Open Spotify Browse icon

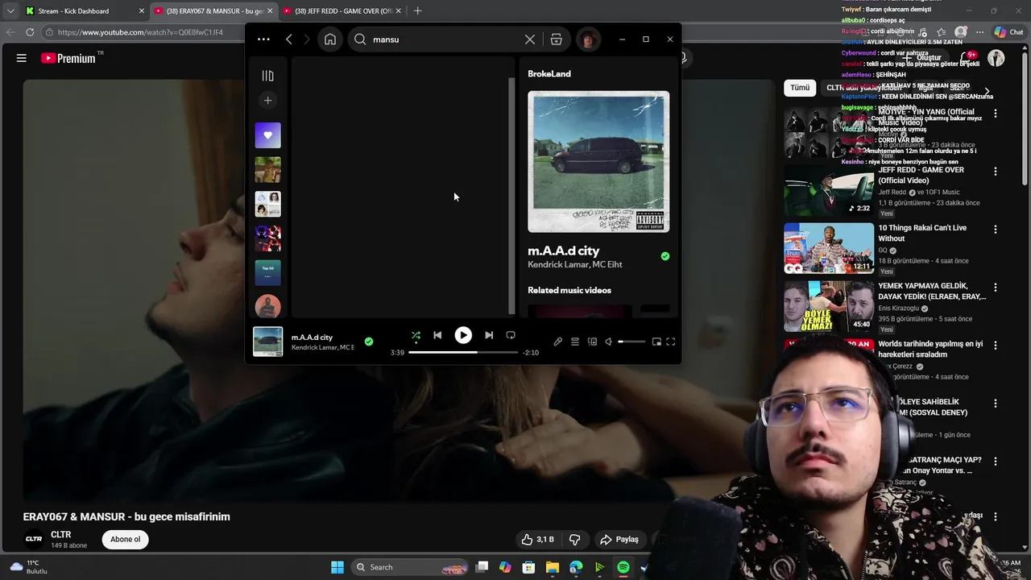coord(557,39)
